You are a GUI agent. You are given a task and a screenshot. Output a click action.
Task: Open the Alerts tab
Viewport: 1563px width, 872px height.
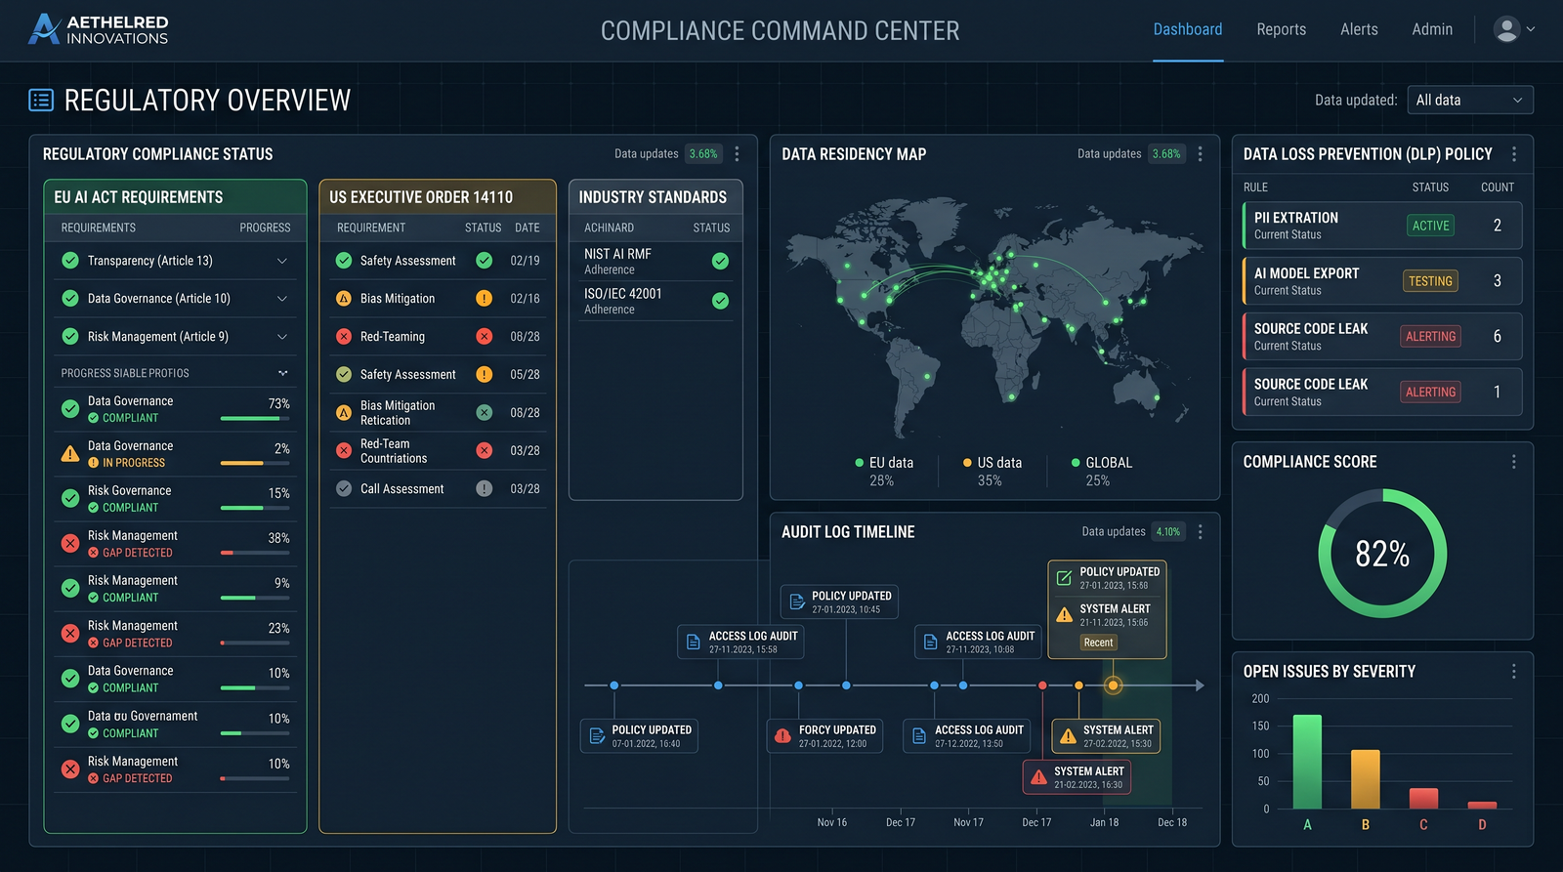1359,29
